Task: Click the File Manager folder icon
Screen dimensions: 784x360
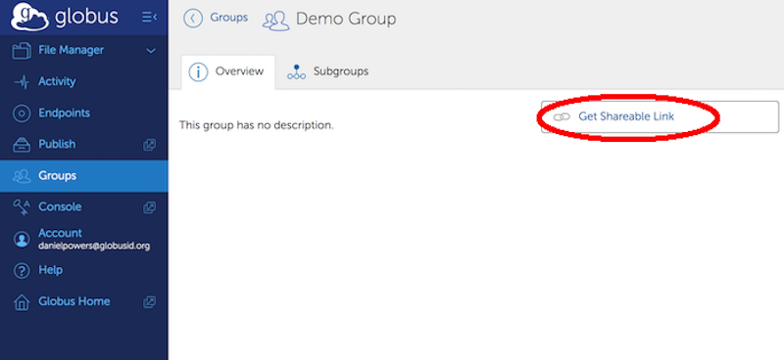Action: click(x=22, y=51)
